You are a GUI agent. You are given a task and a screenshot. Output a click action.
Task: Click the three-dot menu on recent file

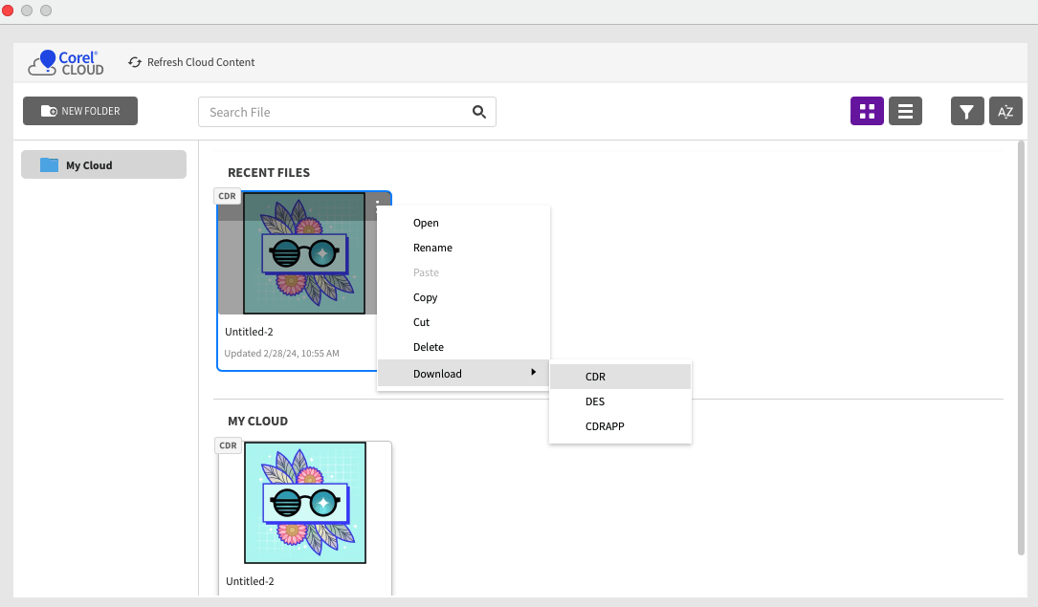click(x=378, y=201)
